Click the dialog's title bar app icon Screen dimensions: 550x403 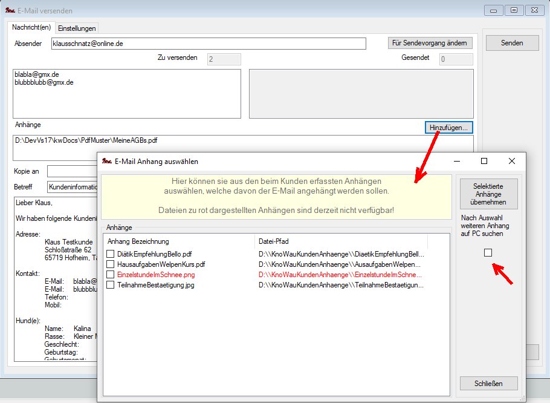click(x=107, y=162)
